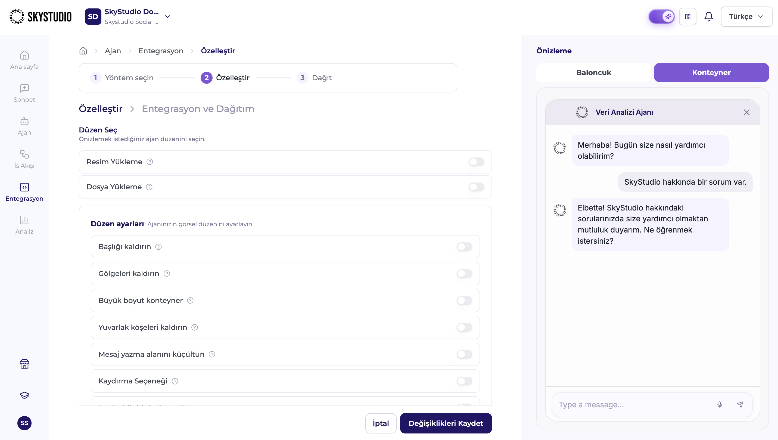Open İş Akışı in sidebar
The width and height of the screenshot is (778, 440).
point(24,159)
